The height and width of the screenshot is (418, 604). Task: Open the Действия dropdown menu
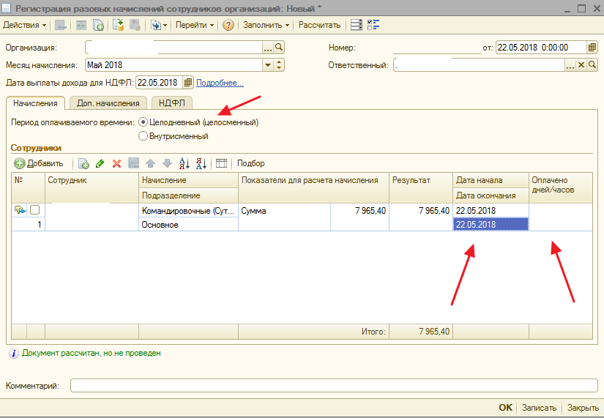click(x=25, y=25)
